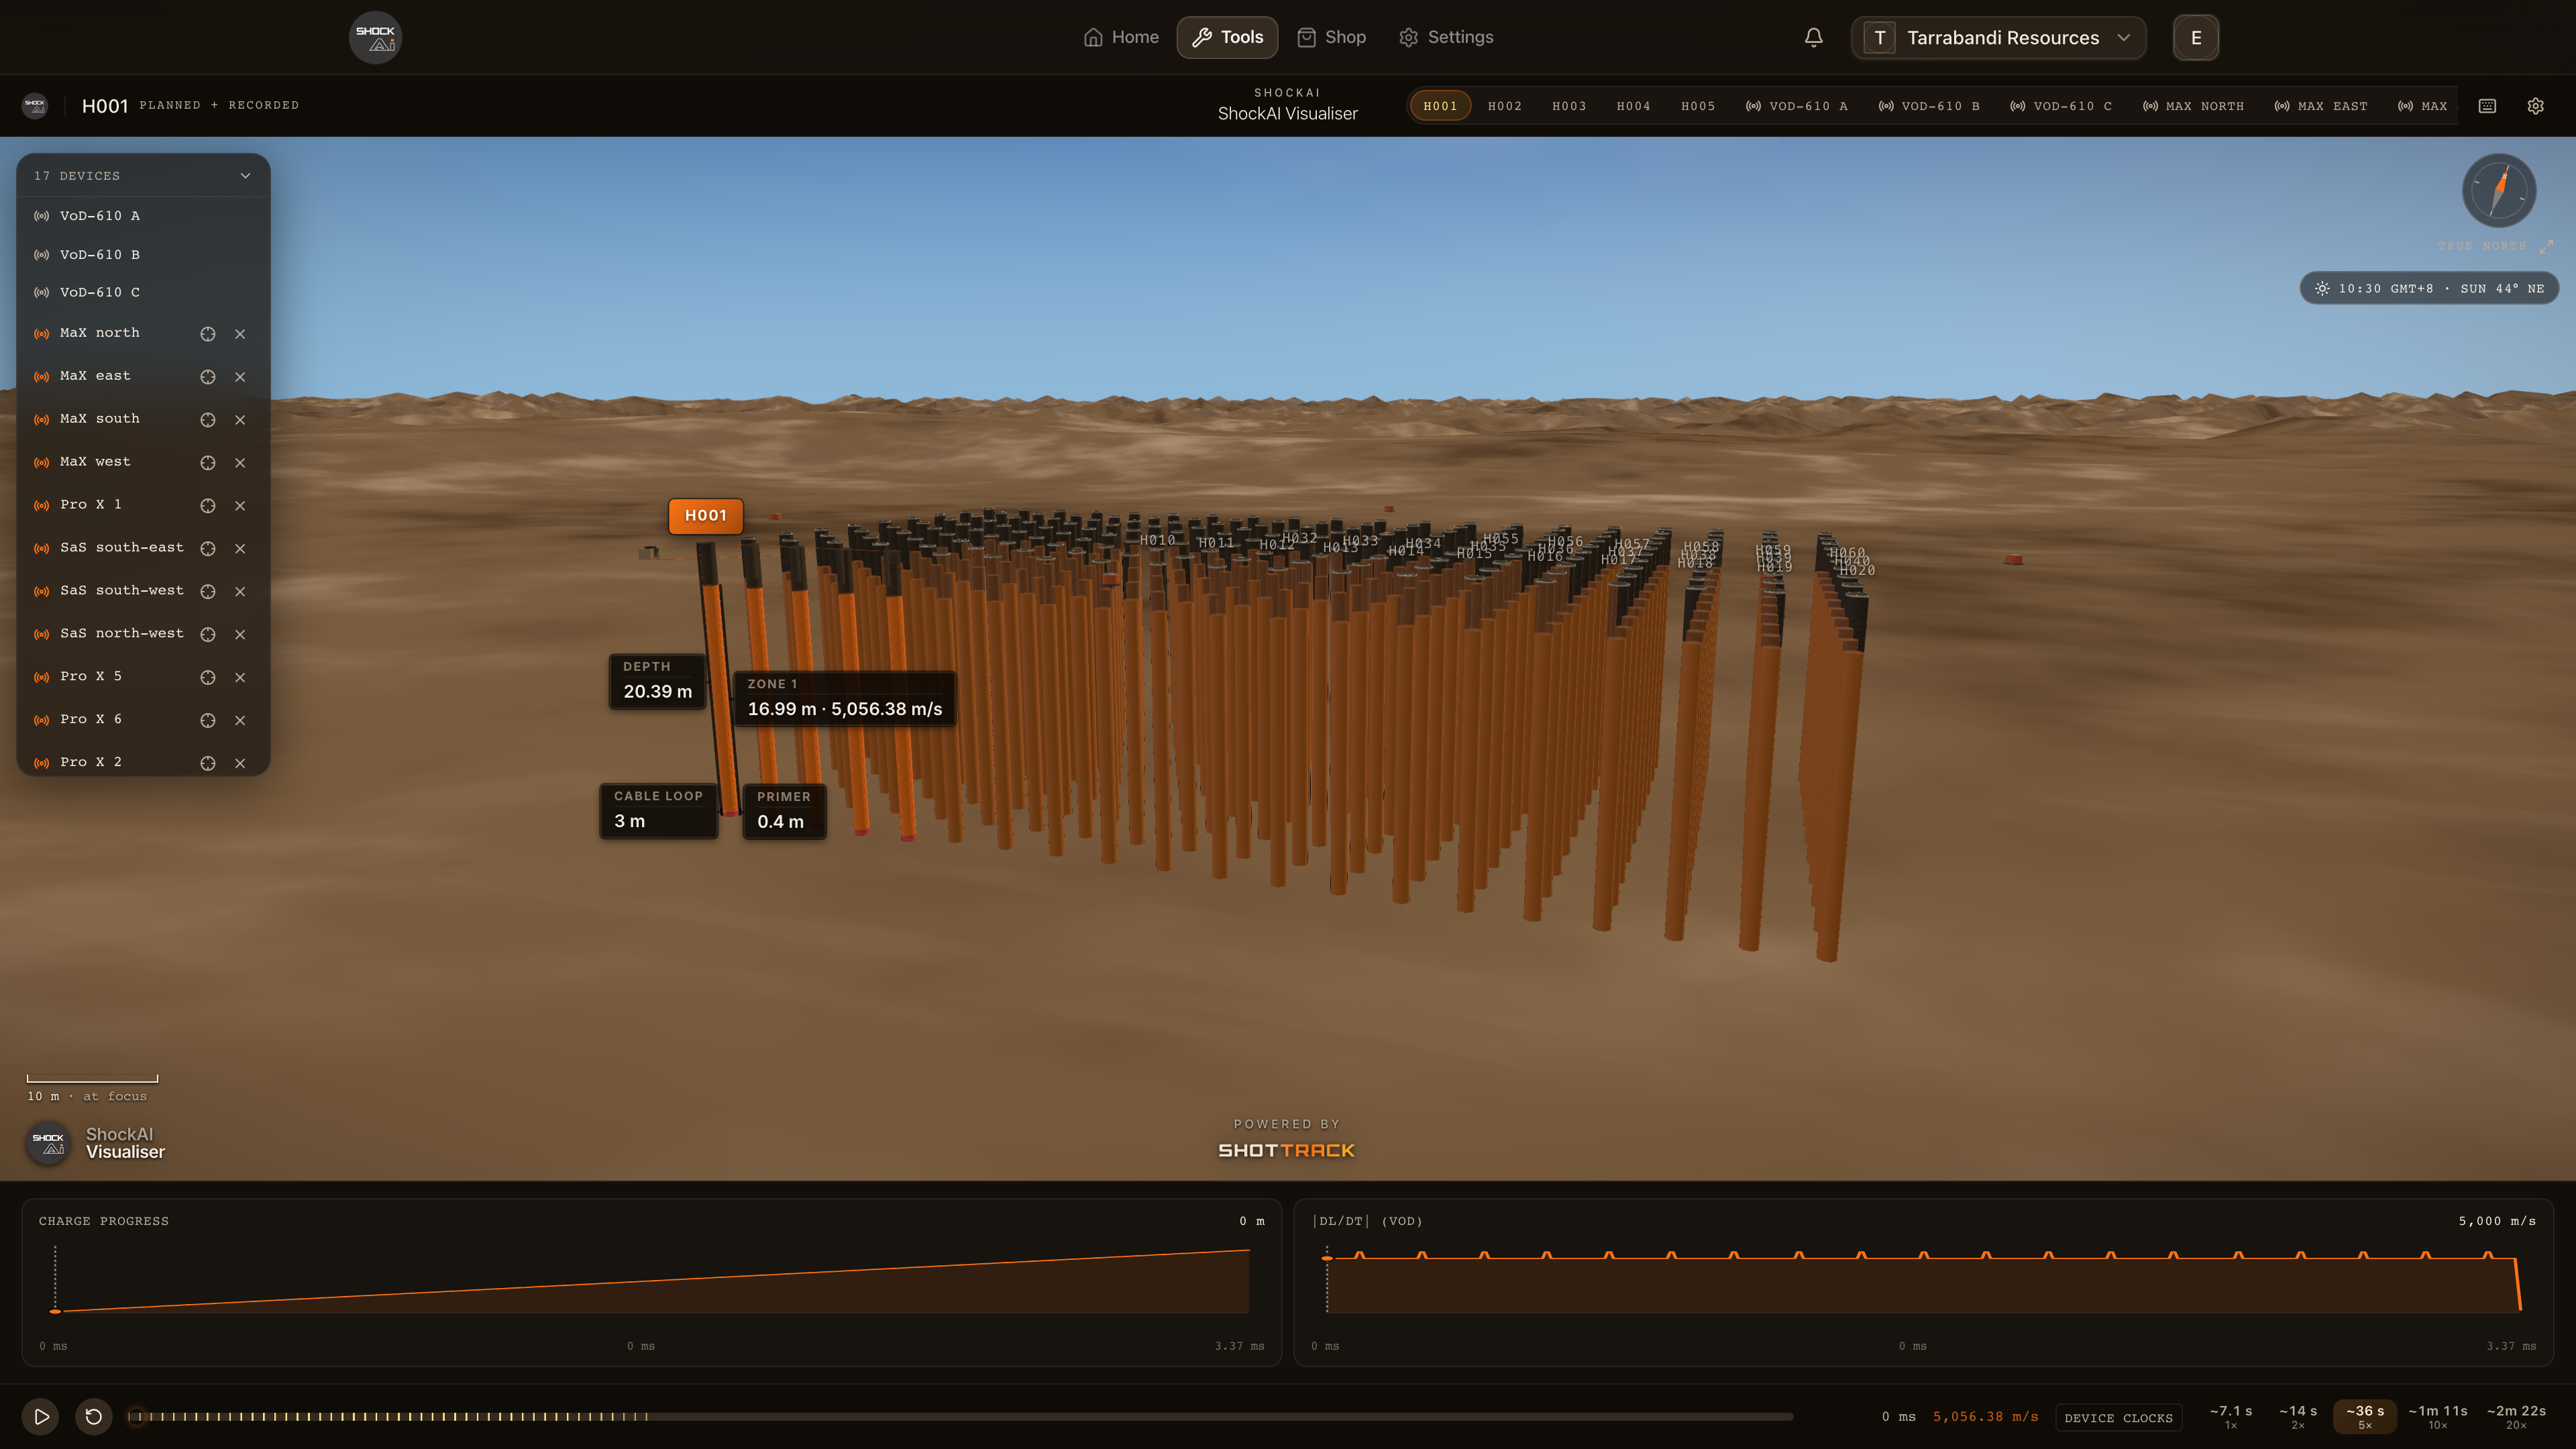This screenshot has width=2576, height=1449.
Task: Click the ShockAI logo in the top bar
Action: [375, 37]
